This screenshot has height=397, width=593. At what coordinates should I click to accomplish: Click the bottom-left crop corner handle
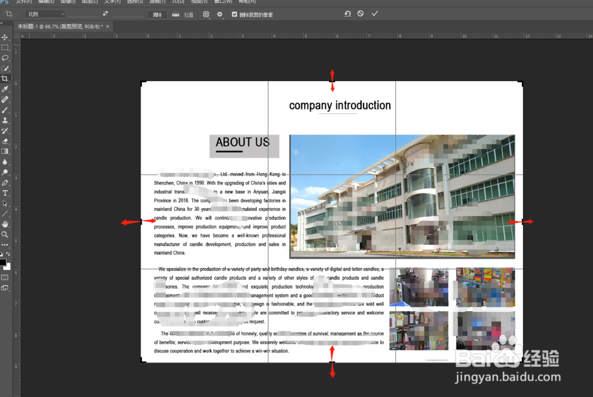coord(142,361)
